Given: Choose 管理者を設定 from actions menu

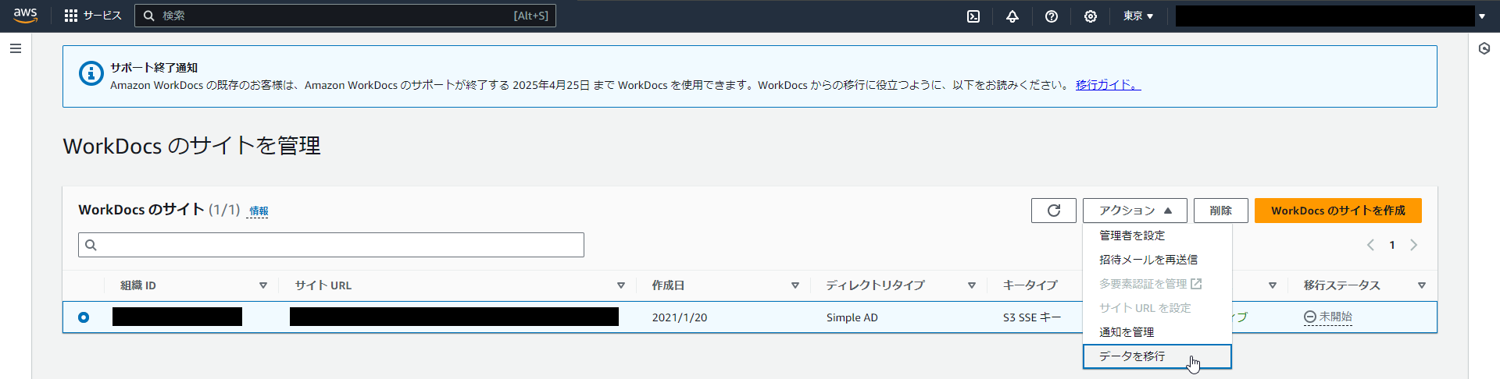Looking at the screenshot, I should point(1157,236).
